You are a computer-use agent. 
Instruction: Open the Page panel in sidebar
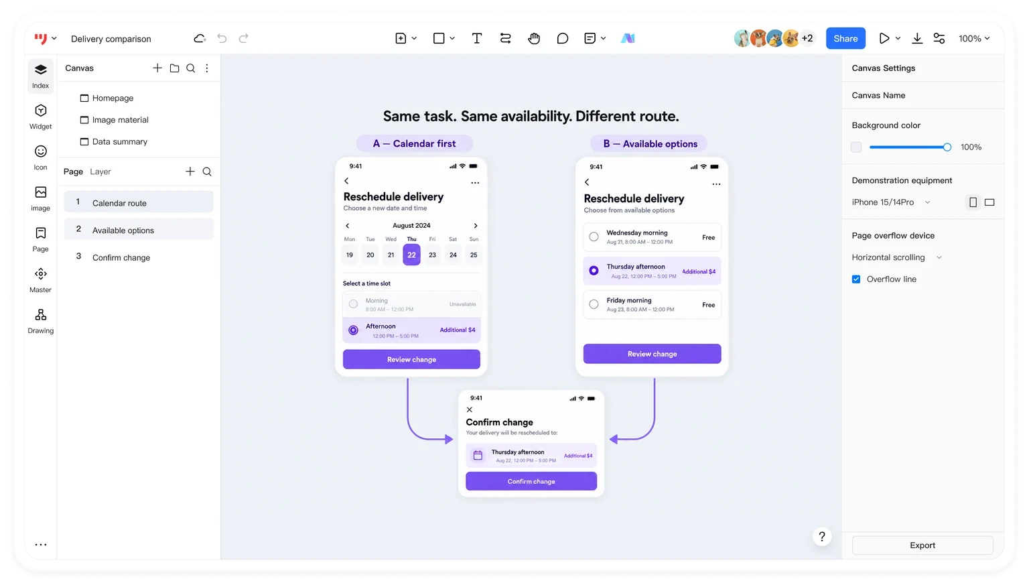[x=41, y=239]
